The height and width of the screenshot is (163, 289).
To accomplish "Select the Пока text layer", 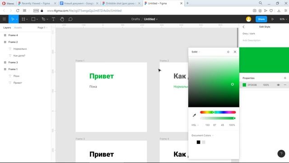I will pyautogui.click(x=16, y=76).
